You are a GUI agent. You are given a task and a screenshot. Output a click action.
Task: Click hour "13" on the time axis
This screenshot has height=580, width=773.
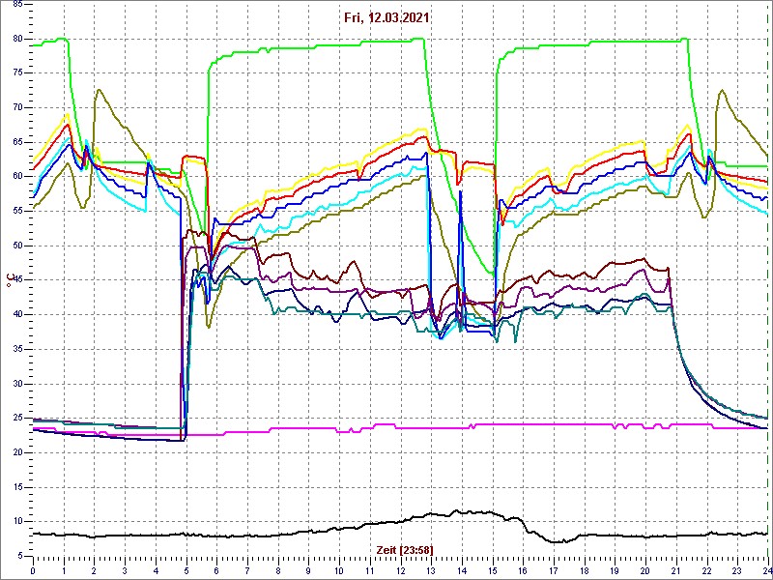431,570
